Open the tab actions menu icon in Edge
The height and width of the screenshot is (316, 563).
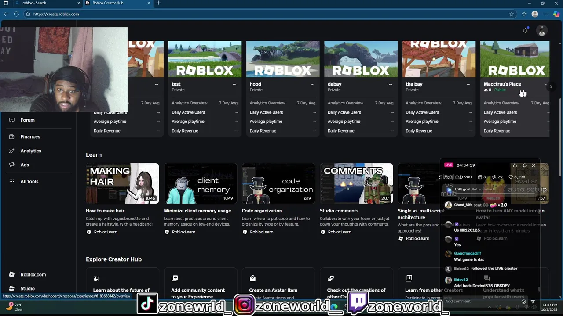click(6, 3)
